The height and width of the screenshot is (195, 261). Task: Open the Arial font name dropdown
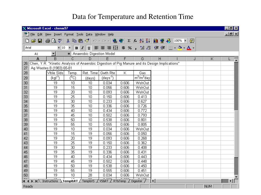click(59, 48)
